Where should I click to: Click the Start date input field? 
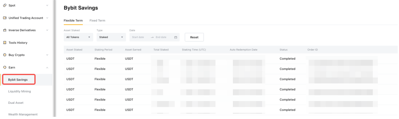(138, 37)
